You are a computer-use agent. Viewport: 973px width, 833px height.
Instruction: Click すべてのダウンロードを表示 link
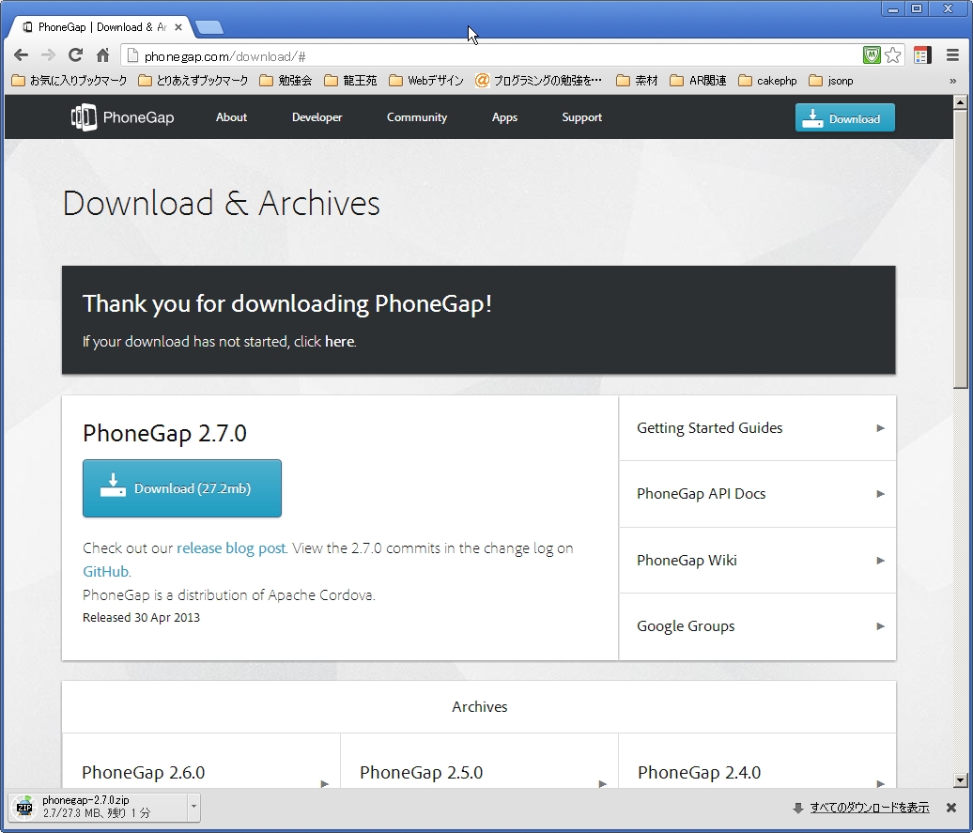pos(870,808)
